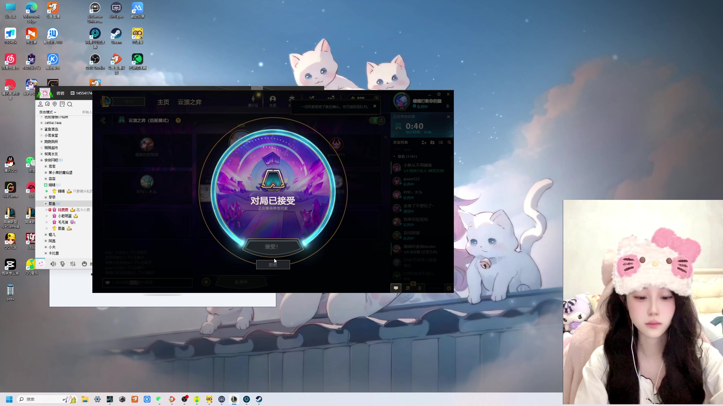The image size is (723, 406).
Task: Dismiss the player-declined notification popup
Action: (375, 106)
